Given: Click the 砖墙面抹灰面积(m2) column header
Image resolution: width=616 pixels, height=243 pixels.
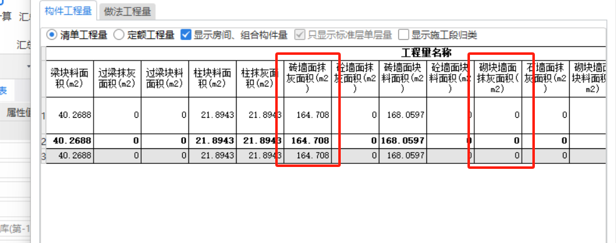Looking at the screenshot, I should [307, 79].
